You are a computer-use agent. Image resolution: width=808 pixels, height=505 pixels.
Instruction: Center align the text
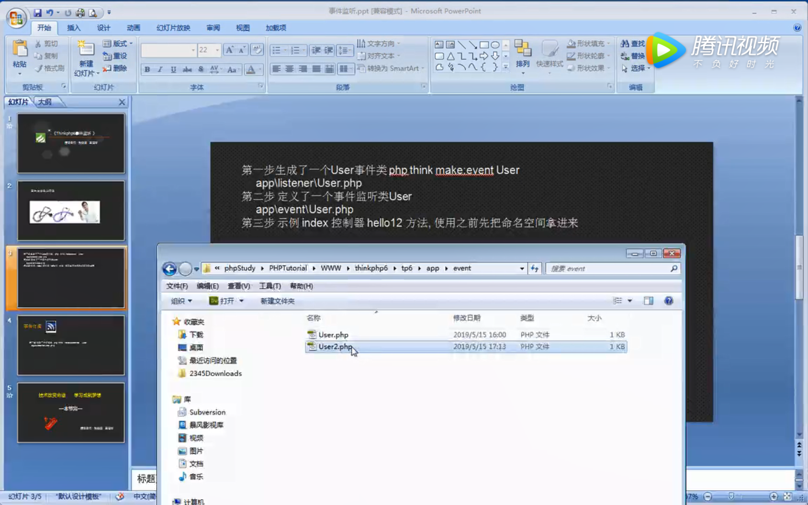click(290, 69)
